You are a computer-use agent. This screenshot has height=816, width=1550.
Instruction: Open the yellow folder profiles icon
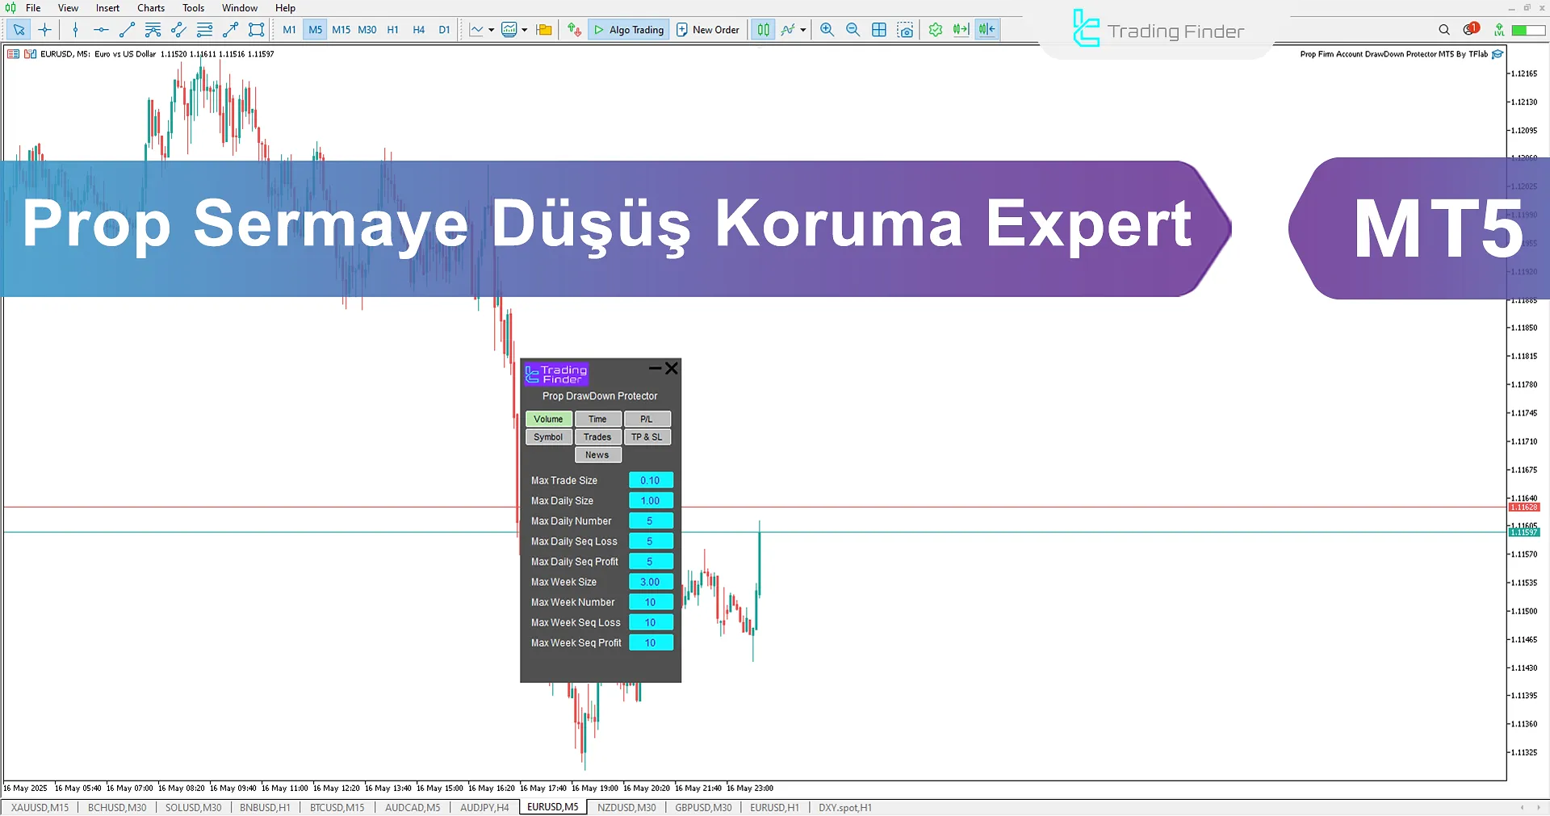(x=544, y=30)
